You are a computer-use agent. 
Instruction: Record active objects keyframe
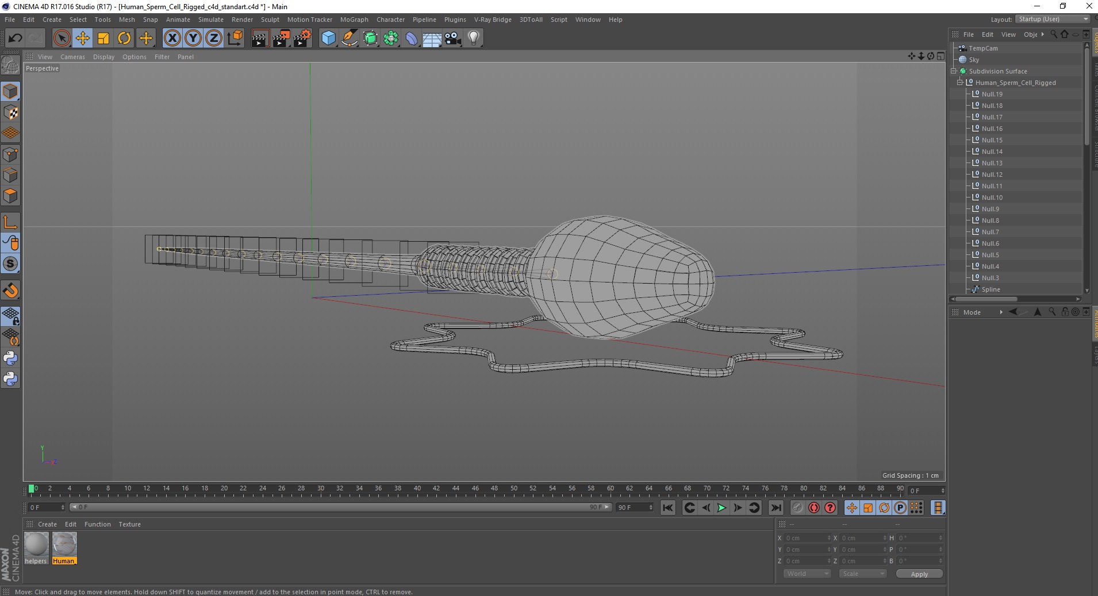tap(798, 508)
